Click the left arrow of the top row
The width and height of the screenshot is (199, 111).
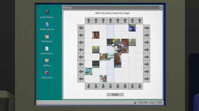81,28
